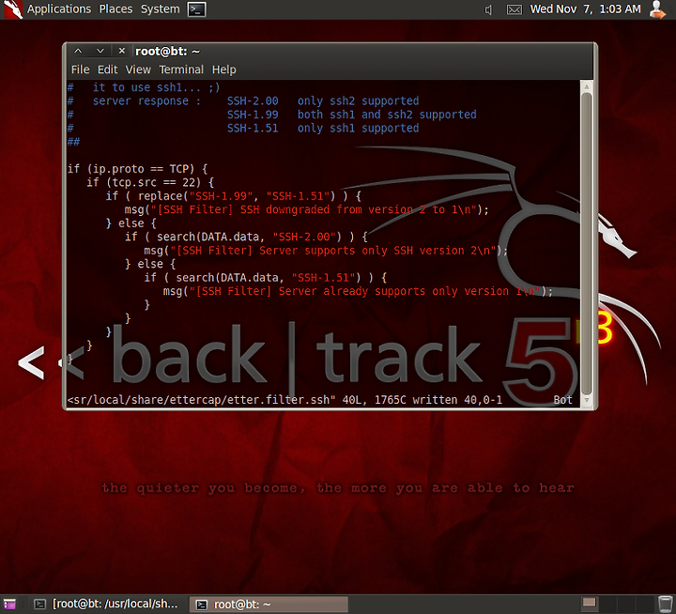Viewport: 676px width, 614px height.
Task: Switch to /usr/local/sh... terminal taskbar button
Action: (106, 604)
